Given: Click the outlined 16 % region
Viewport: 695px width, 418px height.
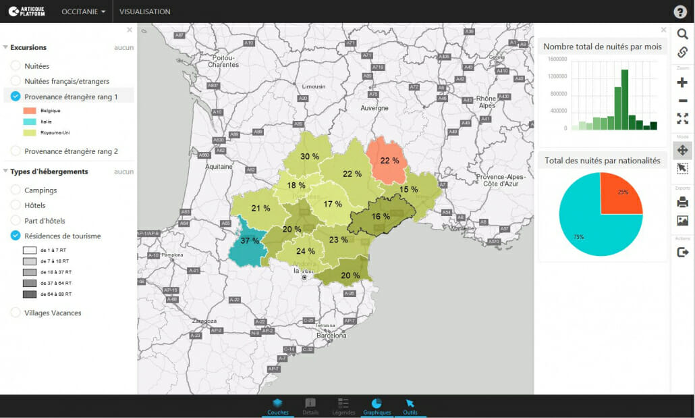Looking at the screenshot, I should (x=381, y=216).
